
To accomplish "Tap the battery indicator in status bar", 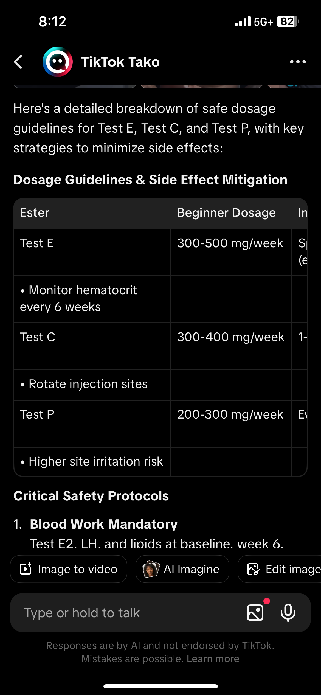I will tap(287, 21).
